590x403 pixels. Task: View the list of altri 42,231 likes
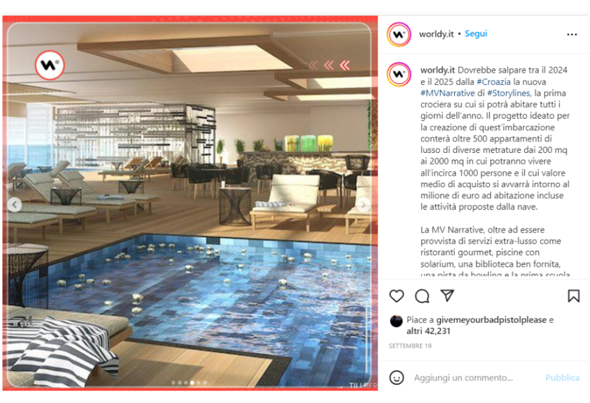[x=428, y=331]
